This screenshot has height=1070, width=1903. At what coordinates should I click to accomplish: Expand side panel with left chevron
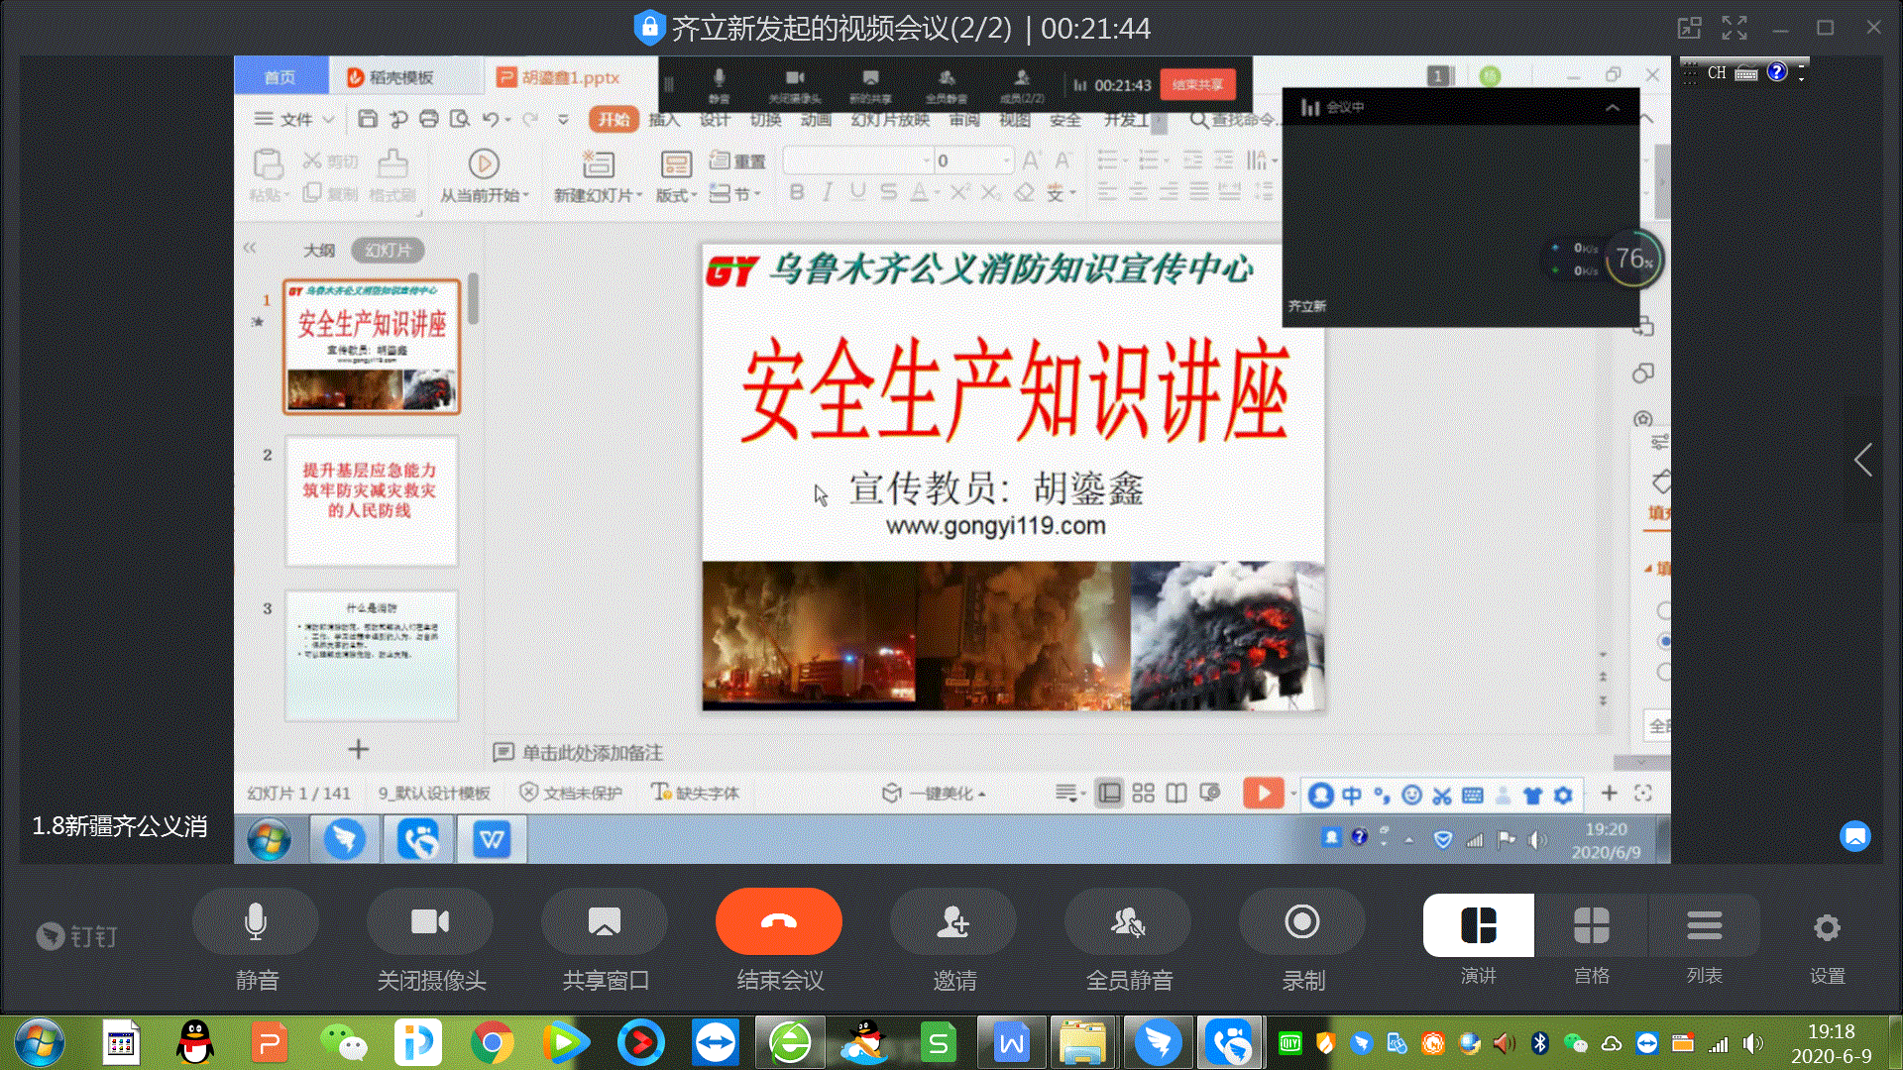coord(1863,460)
